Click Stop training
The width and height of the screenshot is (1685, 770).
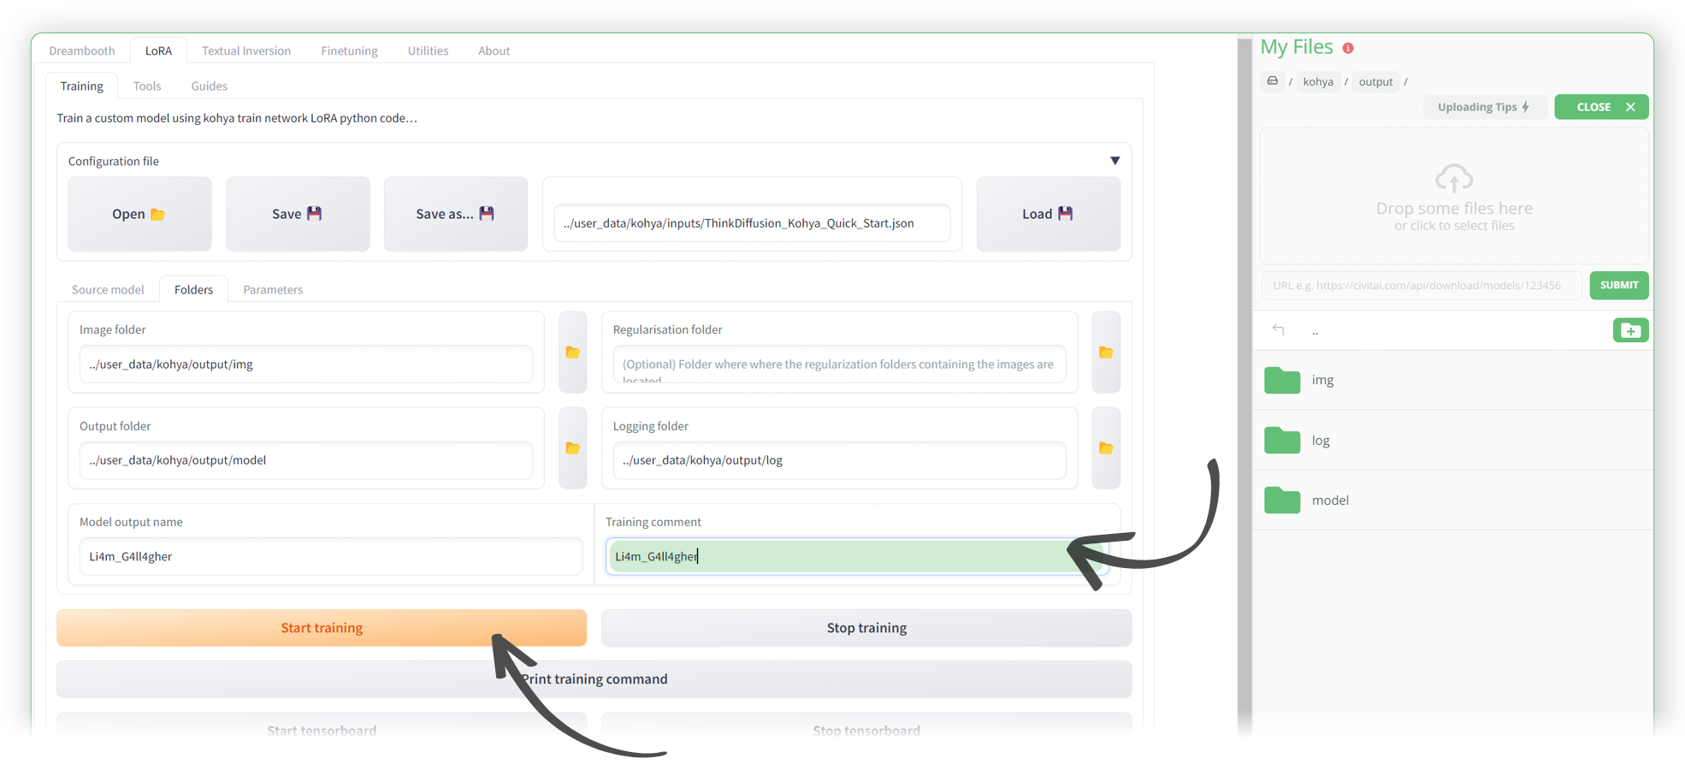click(x=866, y=628)
